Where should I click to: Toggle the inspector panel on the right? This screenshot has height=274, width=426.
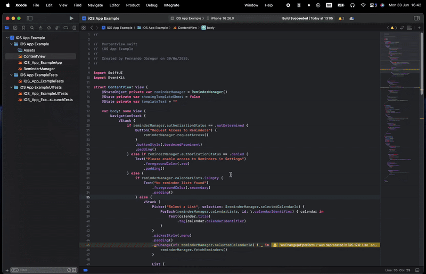click(x=416, y=18)
